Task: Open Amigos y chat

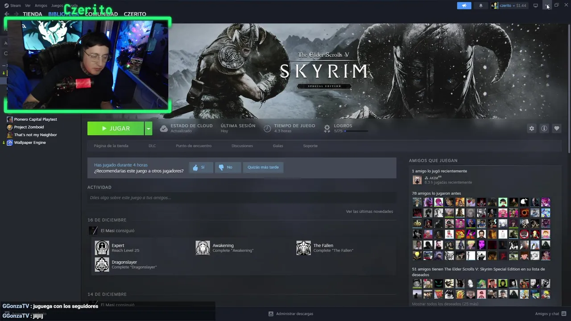Action: (547, 314)
